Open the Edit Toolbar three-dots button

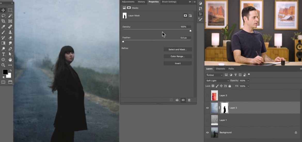(10, 65)
